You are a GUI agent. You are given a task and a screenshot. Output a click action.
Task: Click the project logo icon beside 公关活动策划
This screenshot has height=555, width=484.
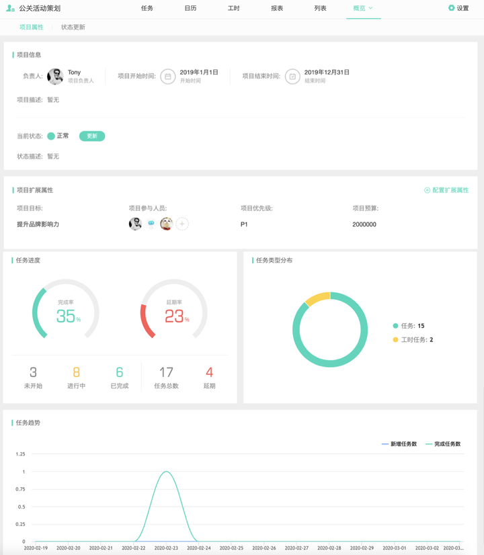pos(10,8)
